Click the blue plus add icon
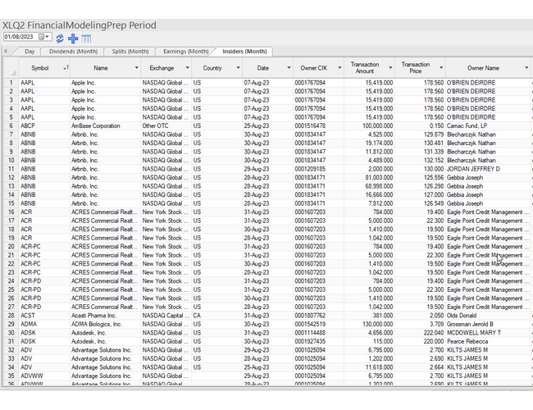Viewport: 533px width, 410px height. coord(73,39)
